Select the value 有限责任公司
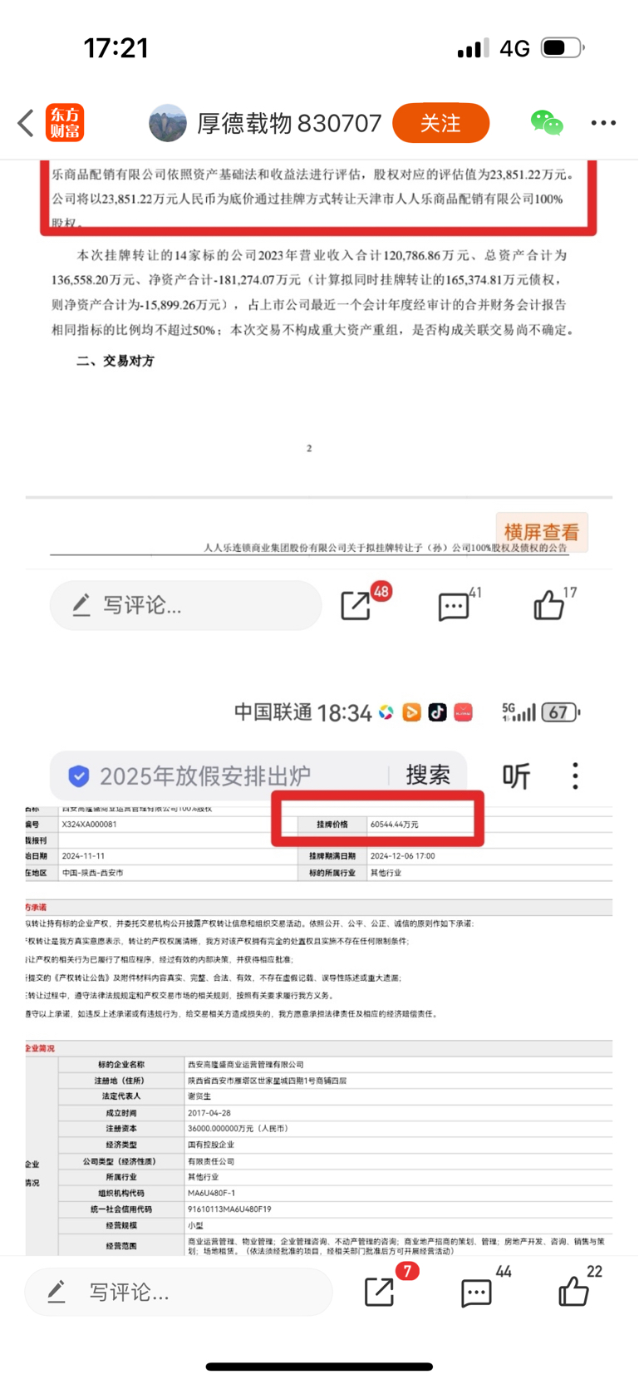This screenshot has height=1384, width=639. click(211, 1161)
